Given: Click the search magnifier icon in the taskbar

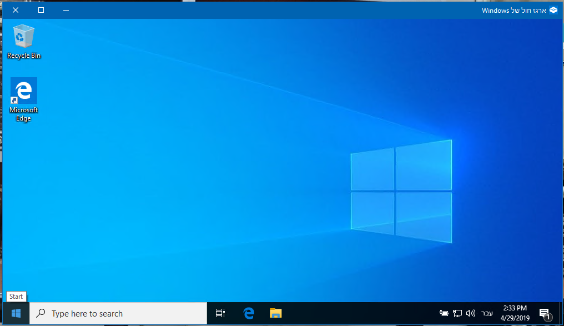Looking at the screenshot, I should coord(41,313).
